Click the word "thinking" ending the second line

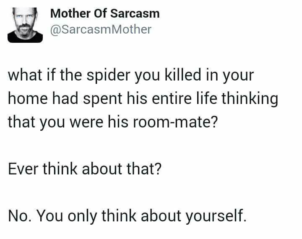(x=250, y=99)
